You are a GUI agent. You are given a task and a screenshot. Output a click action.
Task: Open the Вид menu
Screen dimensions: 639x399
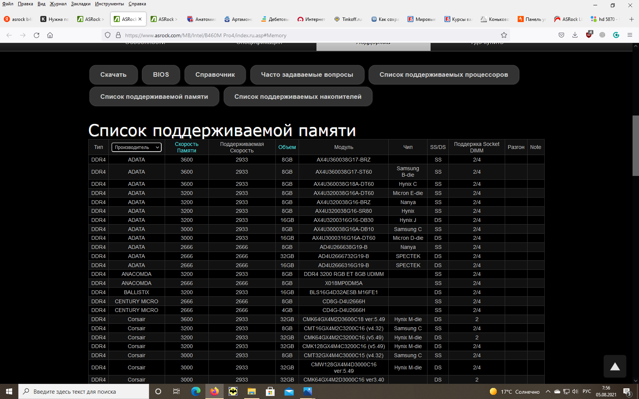pyautogui.click(x=41, y=4)
